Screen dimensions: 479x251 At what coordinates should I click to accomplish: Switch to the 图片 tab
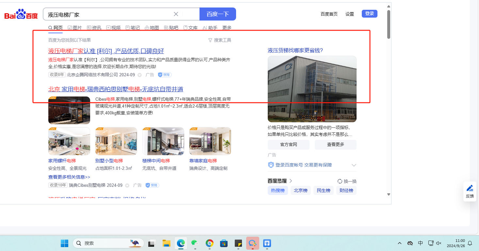[x=75, y=28]
